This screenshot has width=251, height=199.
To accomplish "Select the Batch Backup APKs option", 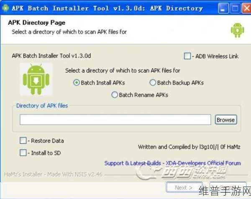I will click(x=153, y=83).
